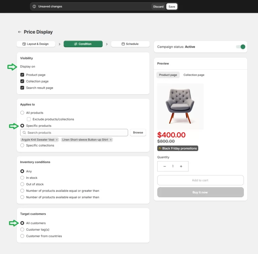The image size is (258, 254).
Task: Choose Customer from countries option
Action: tap(22, 236)
